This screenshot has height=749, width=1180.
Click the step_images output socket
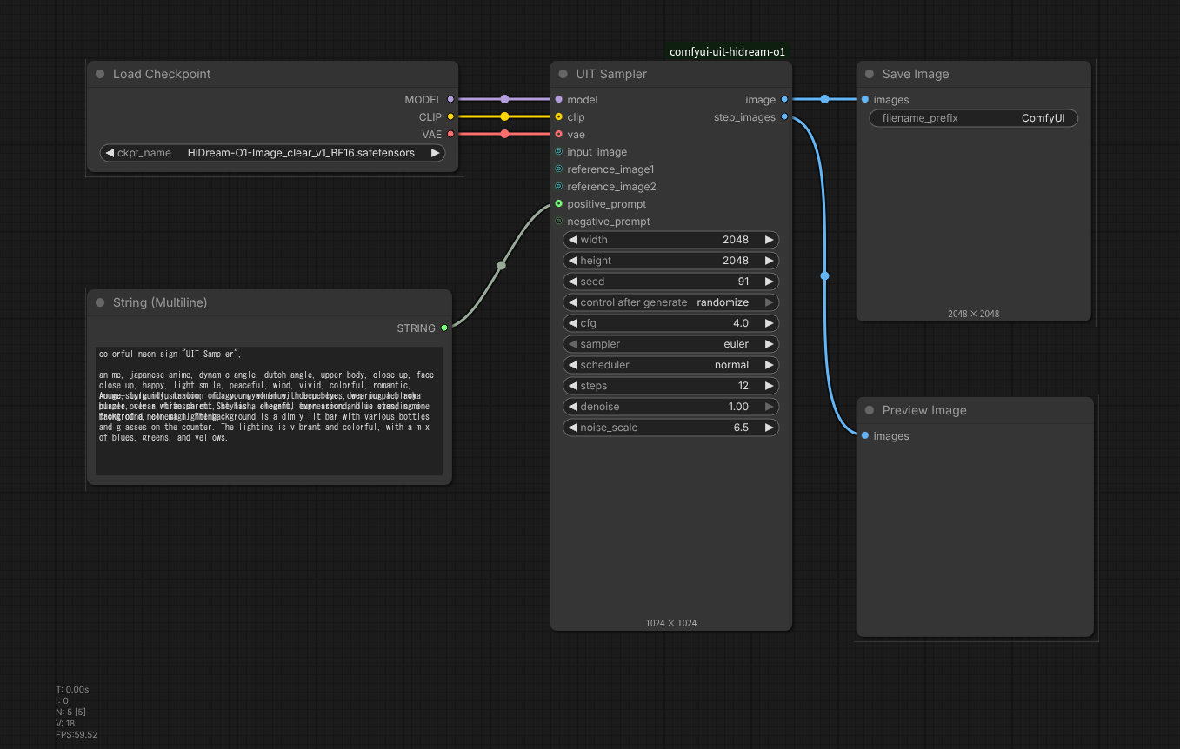(784, 116)
